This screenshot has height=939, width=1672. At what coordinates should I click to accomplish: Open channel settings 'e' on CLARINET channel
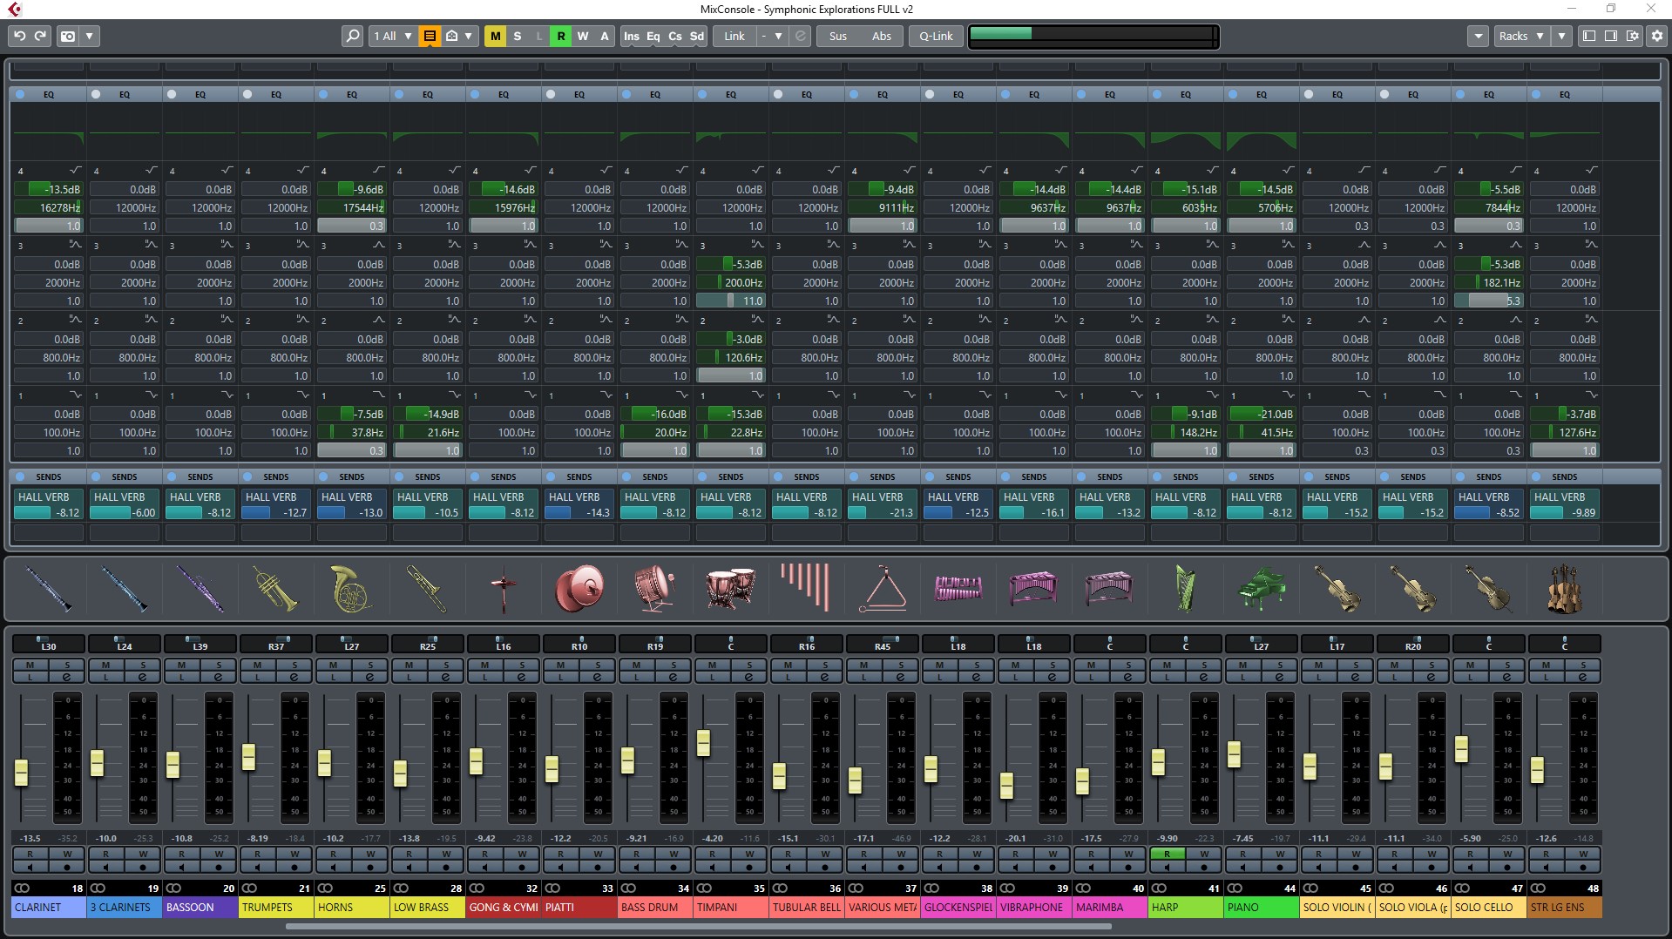click(x=67, y=677)
